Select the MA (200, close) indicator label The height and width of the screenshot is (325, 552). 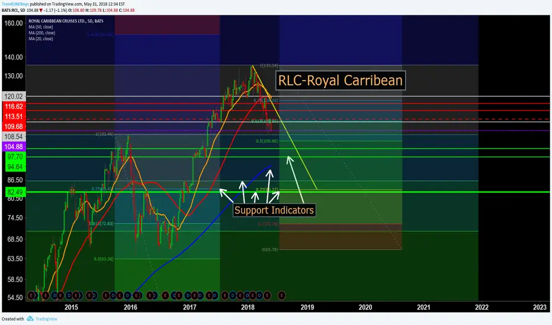click(x=42, y=33)
